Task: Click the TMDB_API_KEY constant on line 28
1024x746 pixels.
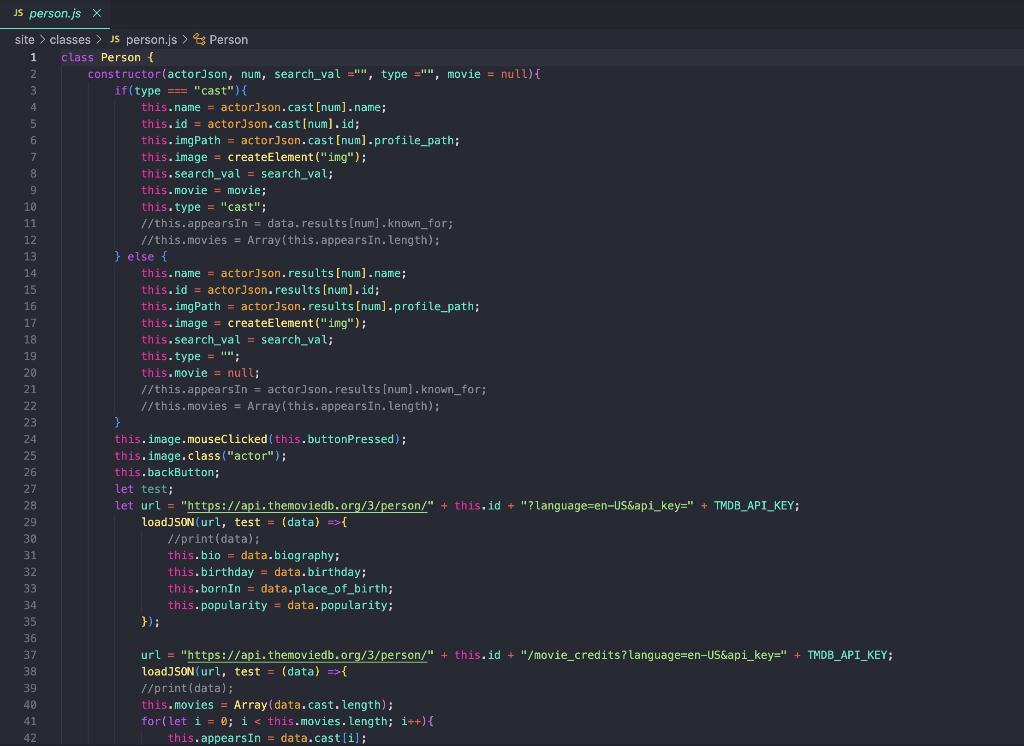Action: (x=754, y=505)
